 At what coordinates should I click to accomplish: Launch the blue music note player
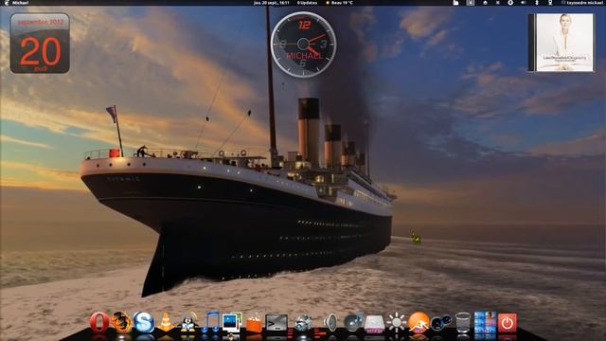[x=210, y=321]
